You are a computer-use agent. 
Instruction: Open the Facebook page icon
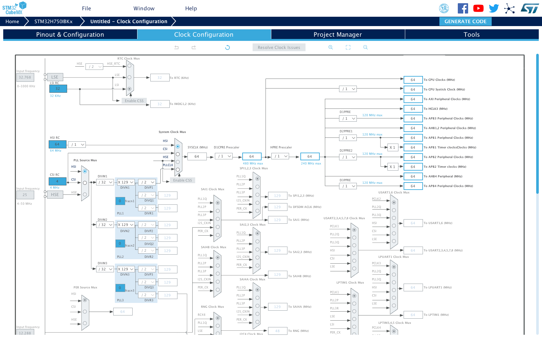coord(463,8)
